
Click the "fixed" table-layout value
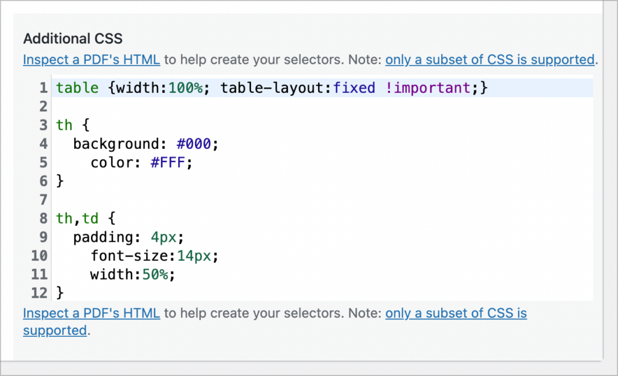tap(354, 88)
